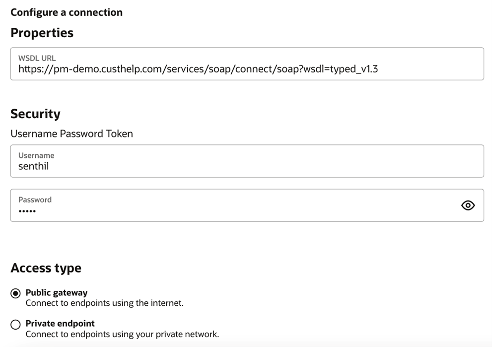Click the "Properties" section heading
Viewport: 492px width, 347px height.
coord(42,33)
